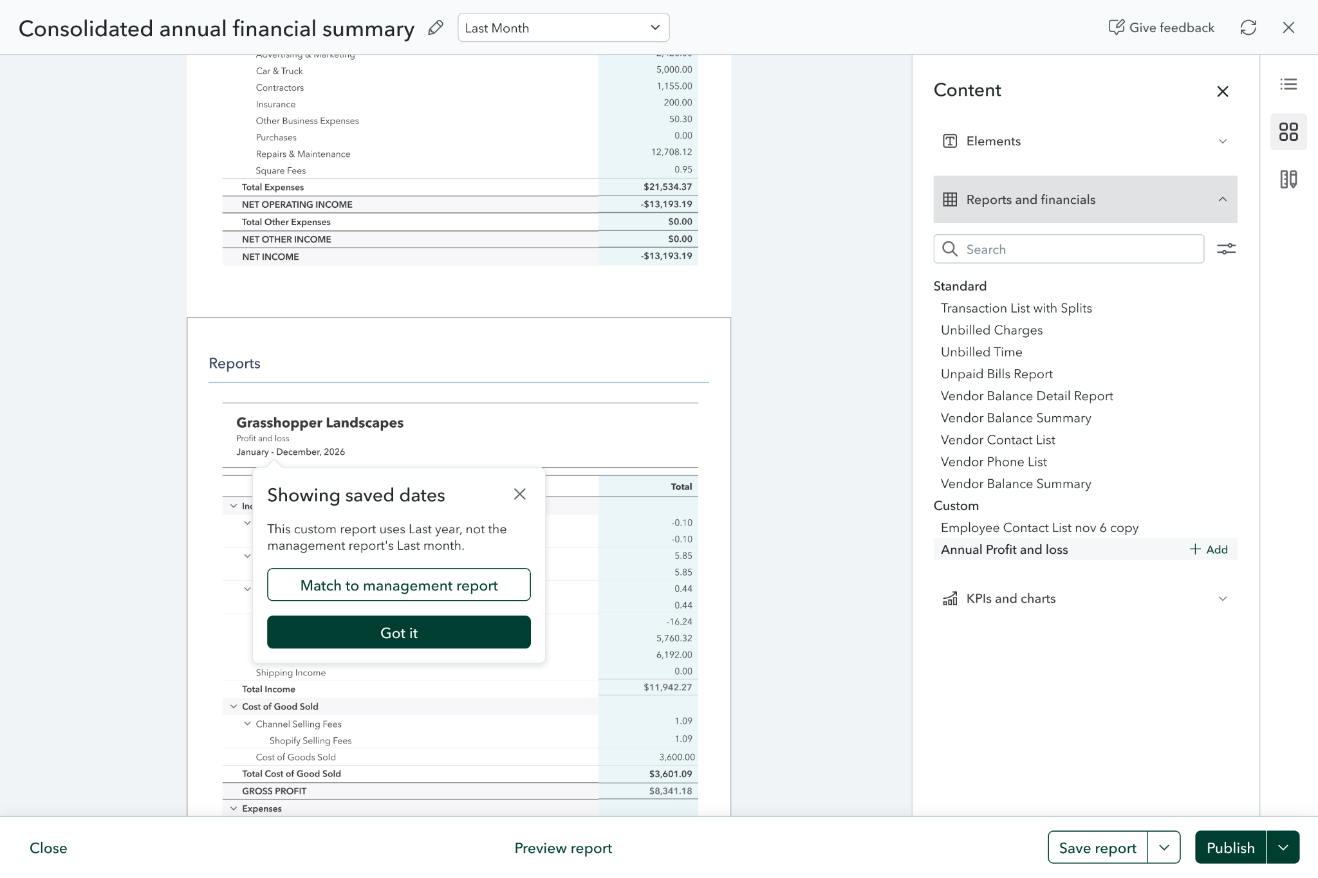Screen dimensions: 1318x878
Task: Collapse the Expenses row chevron
Action: coord(234,809)
